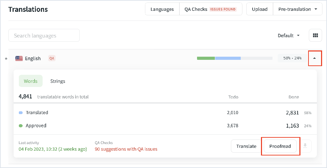The height and width of the screenshot is (168, 327).
Task: Click the green Approved legend dot
Action: tap(21, 126)
